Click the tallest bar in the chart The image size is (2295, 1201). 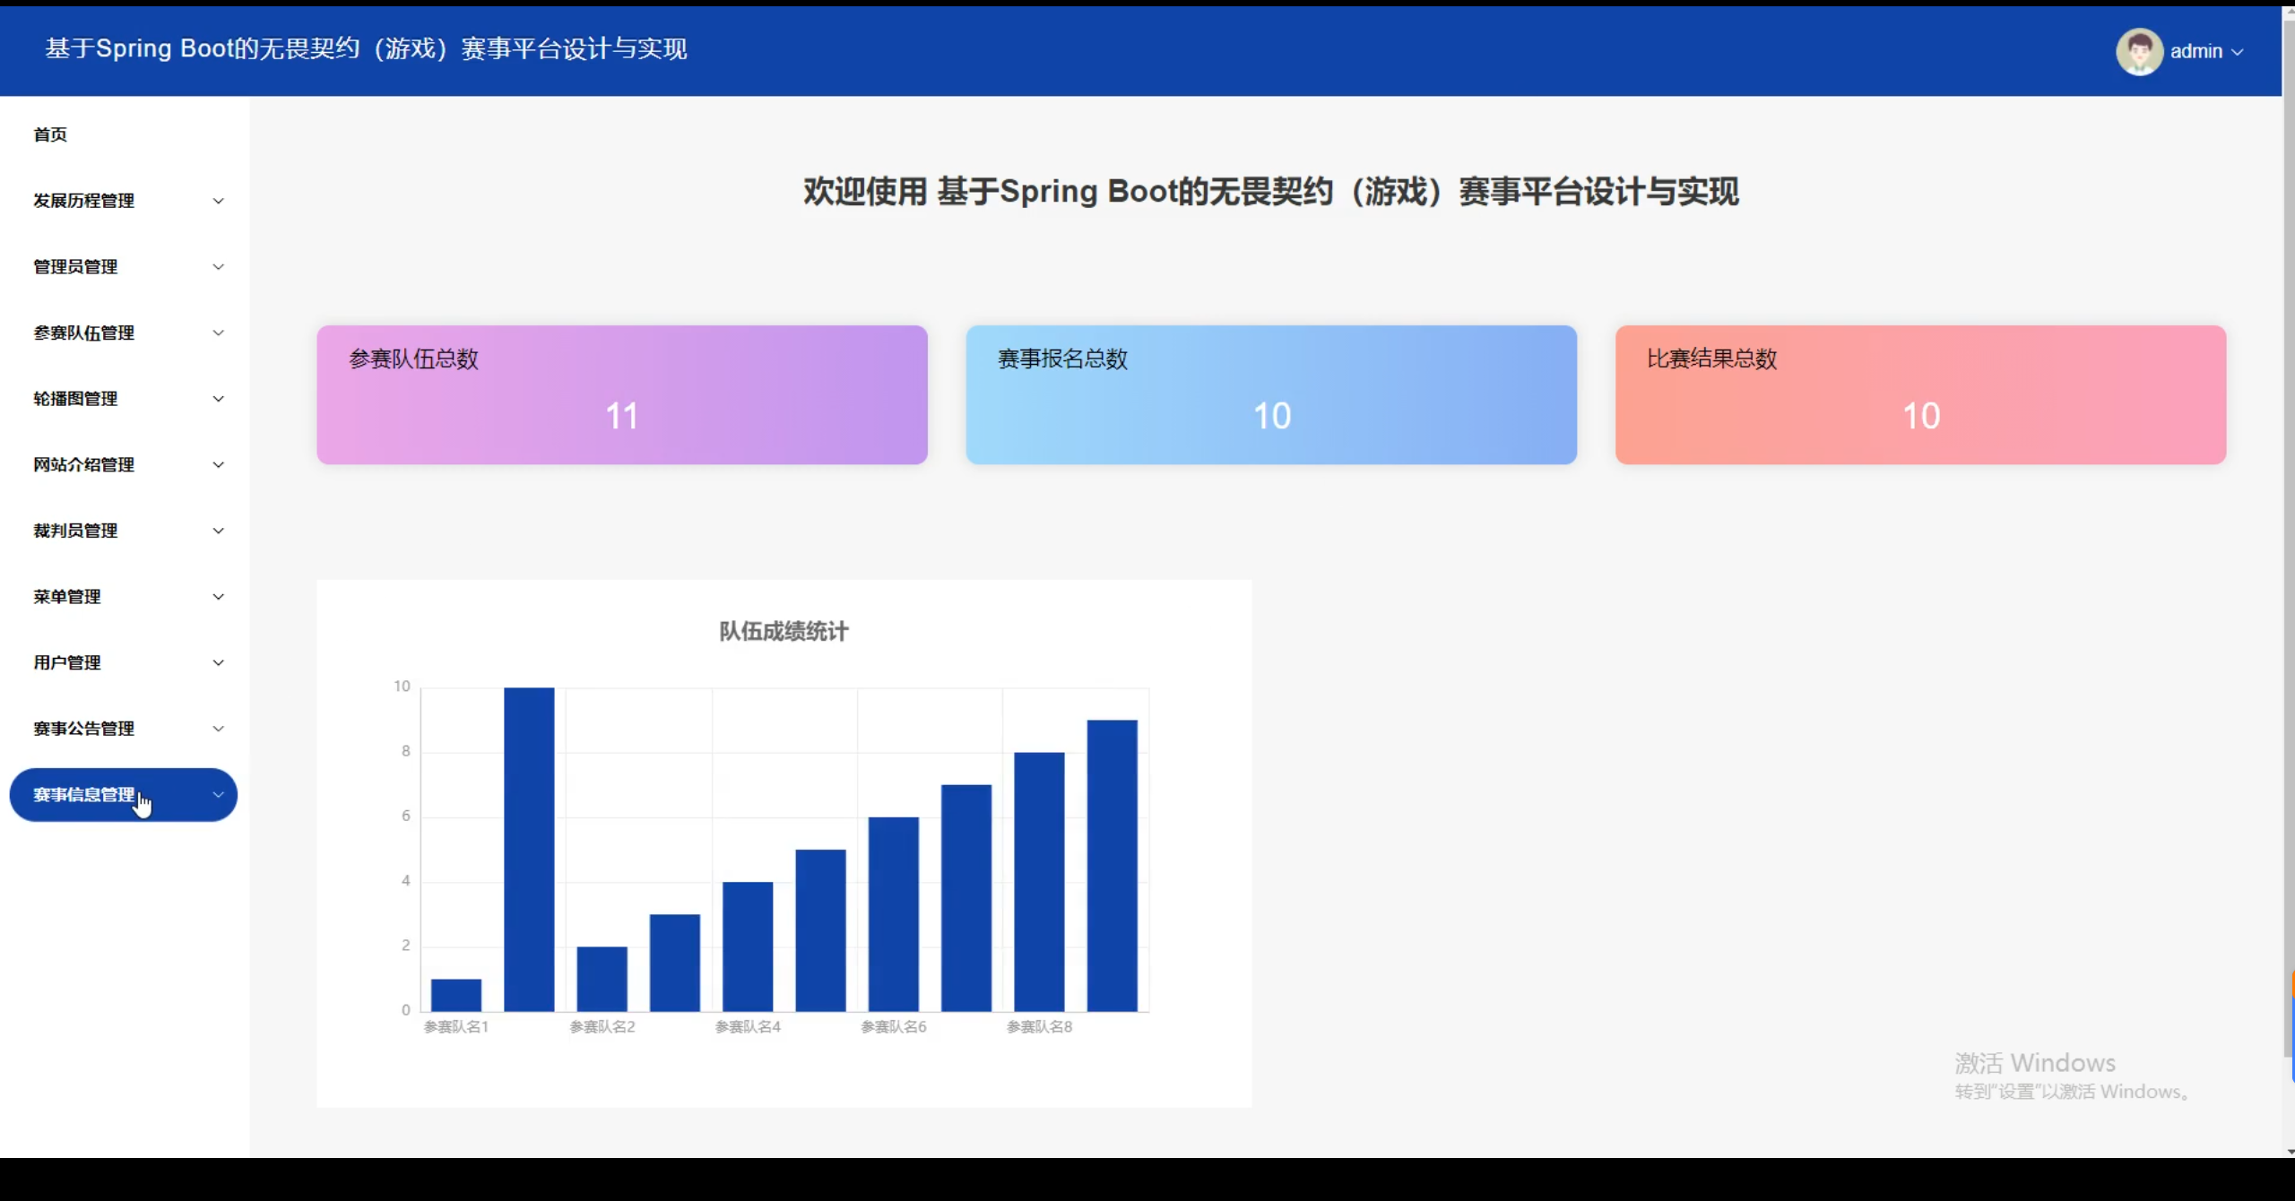(x=529, y=849)
